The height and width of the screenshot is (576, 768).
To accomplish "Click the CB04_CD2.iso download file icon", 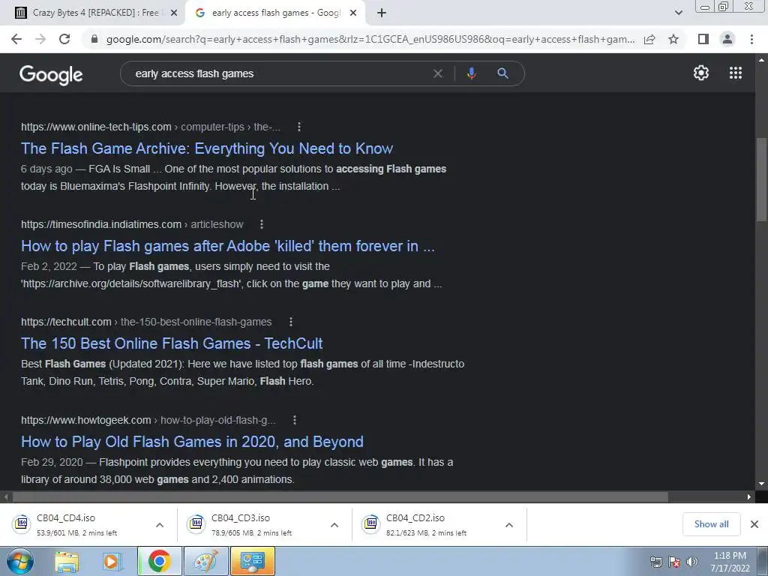I will click(x=370, y=524).
